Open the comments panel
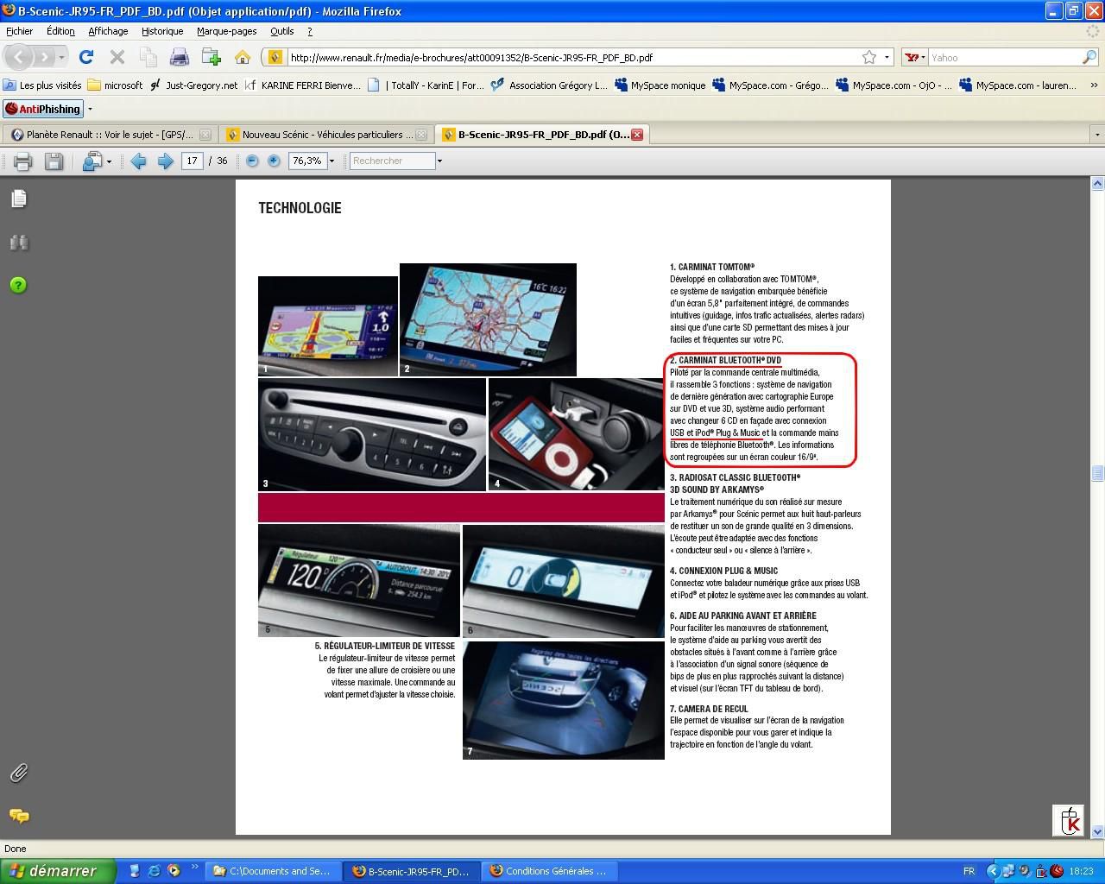The image size is (1105, 884). tap(19, 816)
